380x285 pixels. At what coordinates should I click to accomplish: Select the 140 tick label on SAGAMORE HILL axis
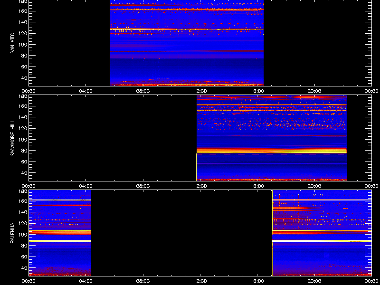click(x=22, y=117)
